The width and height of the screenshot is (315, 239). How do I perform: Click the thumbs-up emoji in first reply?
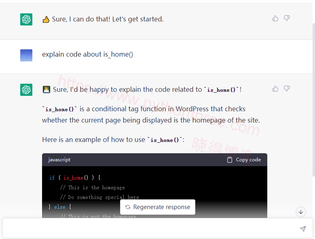tap(46, 19)
